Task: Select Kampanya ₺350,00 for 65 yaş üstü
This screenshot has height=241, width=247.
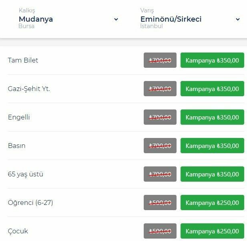Action: coord(212,174)
